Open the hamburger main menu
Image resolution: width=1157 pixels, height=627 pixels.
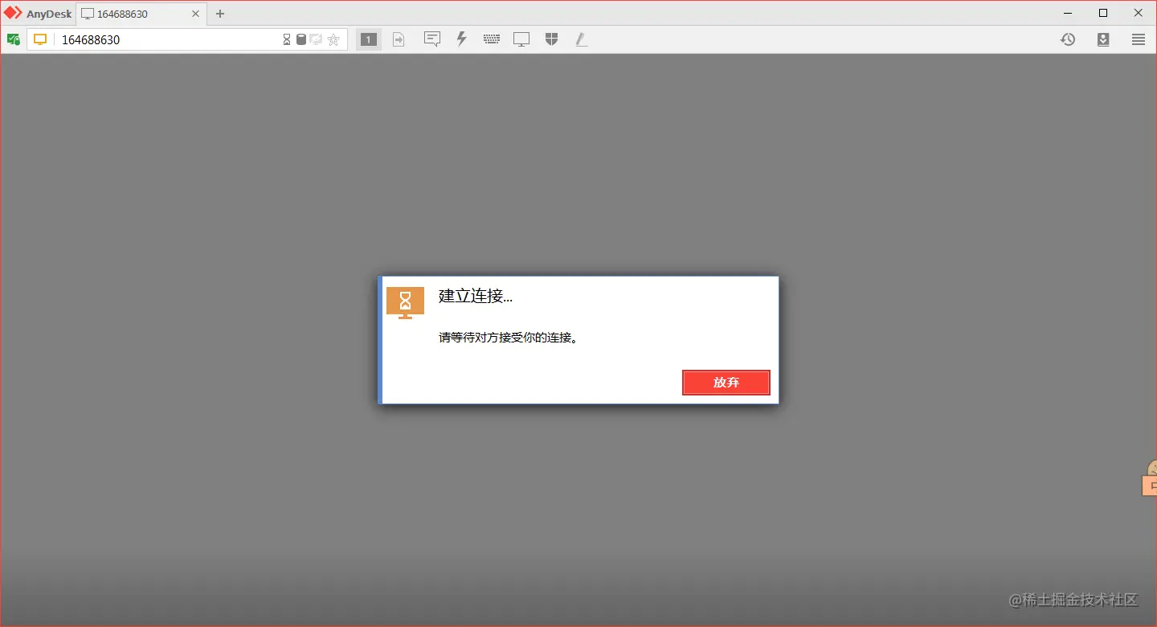[x=1139, y=39]
